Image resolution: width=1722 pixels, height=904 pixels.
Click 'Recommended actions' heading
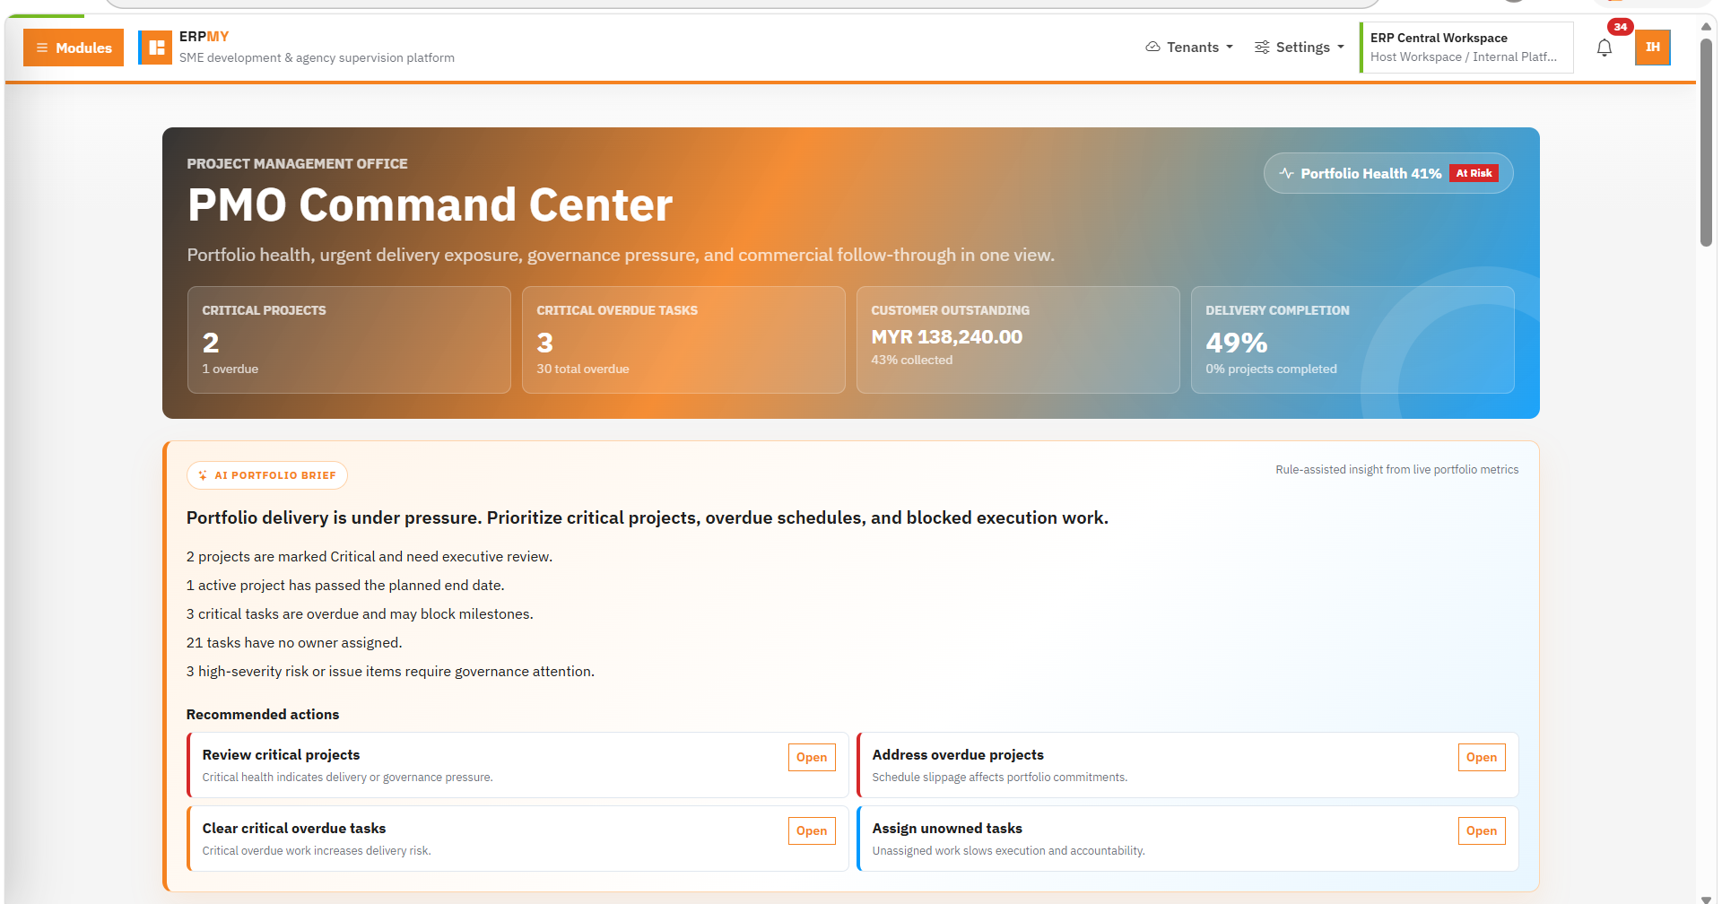[x=263, y=714]
